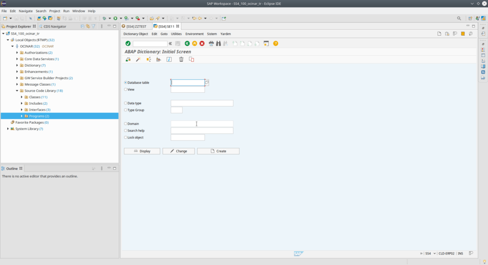Click CLD-ERP02 in the status bar

(x=446, y=254)
